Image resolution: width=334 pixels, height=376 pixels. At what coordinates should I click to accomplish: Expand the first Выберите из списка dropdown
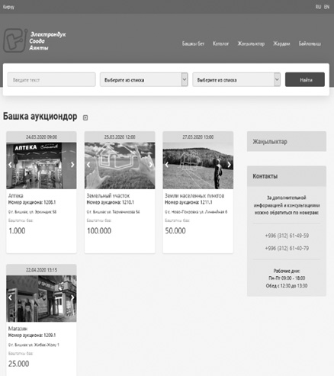[144, 80]
